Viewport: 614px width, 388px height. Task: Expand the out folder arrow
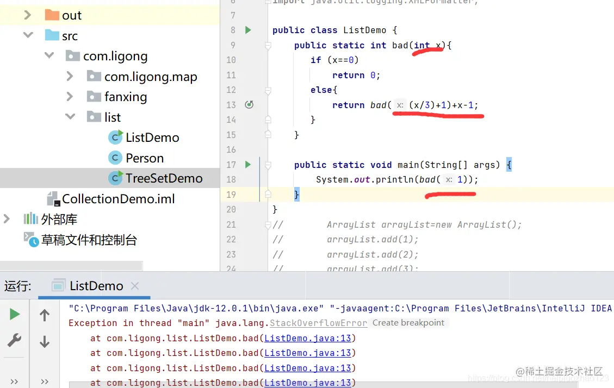click(x=27, y=15)
